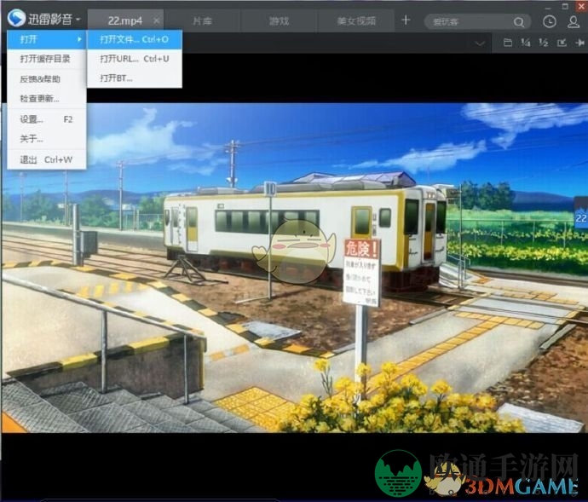This screenshot has height=502, width=588.
Task: Open the user account icon
Action: (x=574, y=21)
